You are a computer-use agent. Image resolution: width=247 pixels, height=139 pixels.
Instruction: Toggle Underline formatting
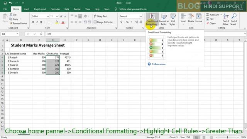click(x=41, y=22)
